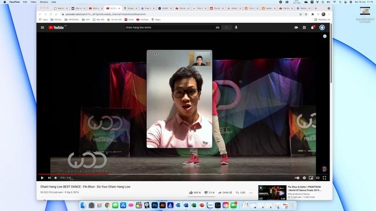Show video info card icon in player corner
The width and height of the screenshot is (376, 211).
coord(325,36)
